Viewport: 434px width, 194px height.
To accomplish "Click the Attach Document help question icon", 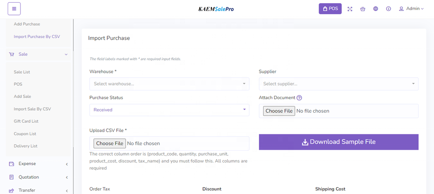I will pos(299,98).
